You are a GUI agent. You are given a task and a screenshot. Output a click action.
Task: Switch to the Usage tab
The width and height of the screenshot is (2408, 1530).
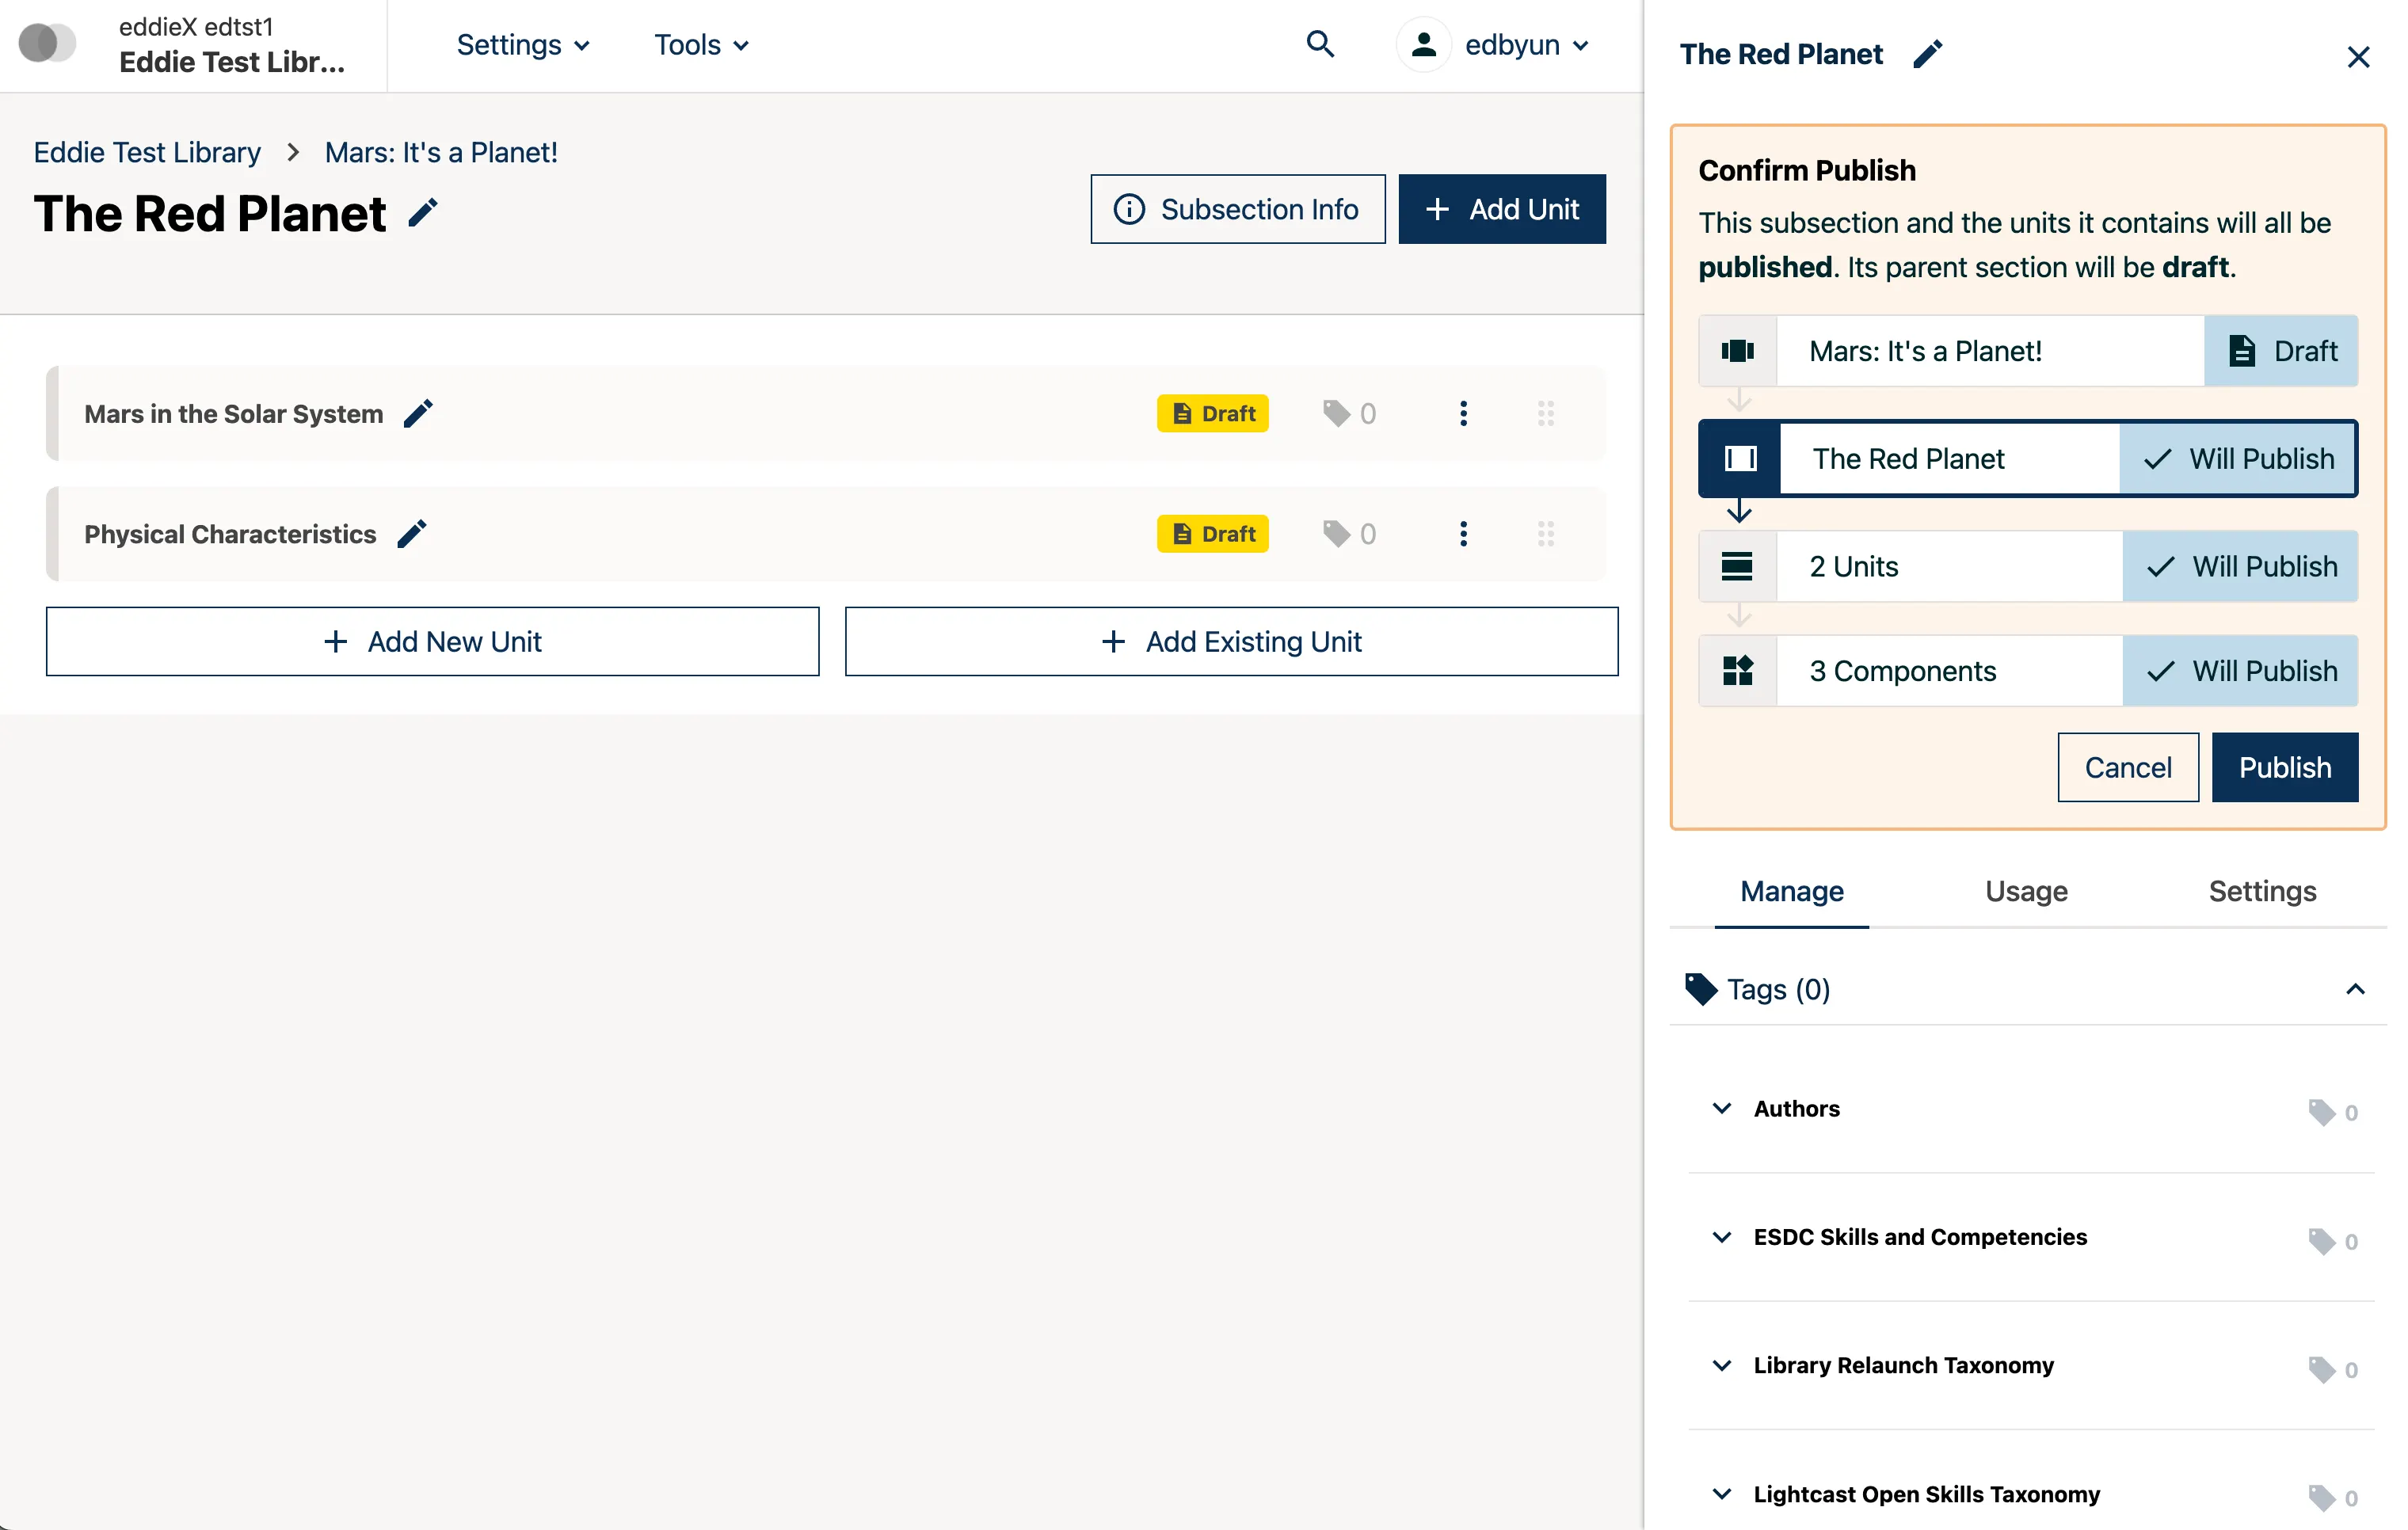2025,891
